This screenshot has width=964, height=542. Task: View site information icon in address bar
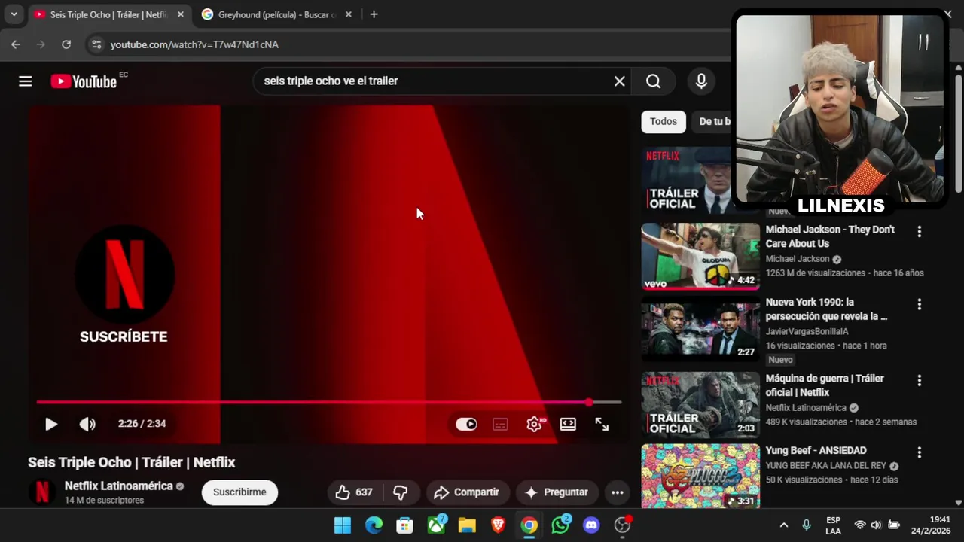[96, 44]
